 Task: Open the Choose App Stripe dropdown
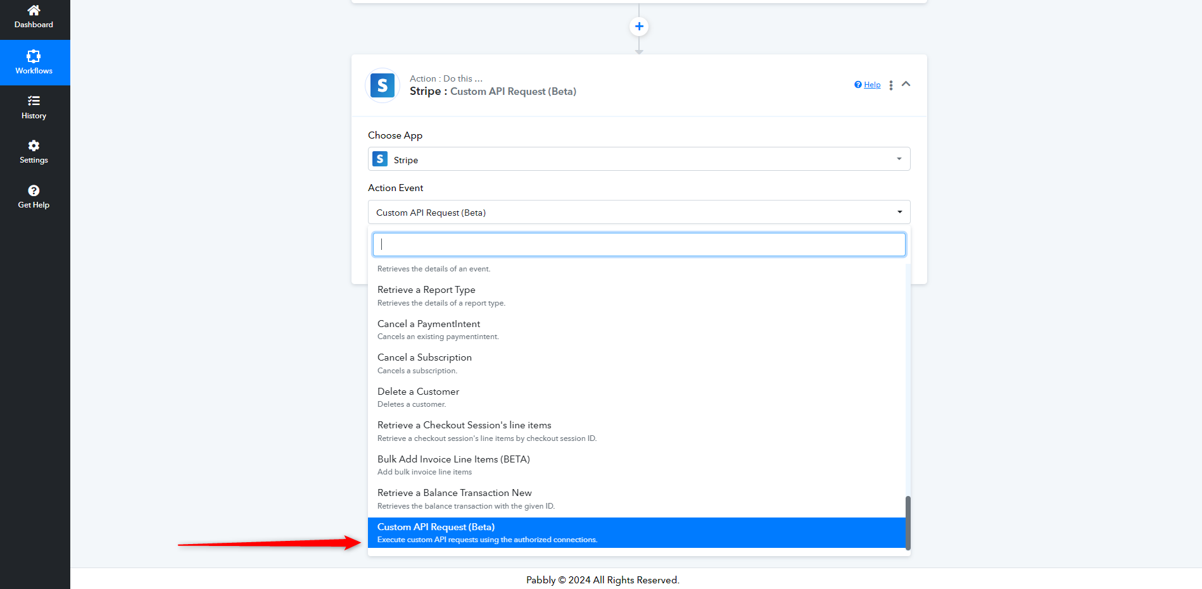[639, 159]
